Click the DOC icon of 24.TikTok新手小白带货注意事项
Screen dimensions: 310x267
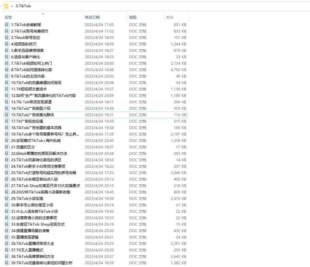point(7,166)
